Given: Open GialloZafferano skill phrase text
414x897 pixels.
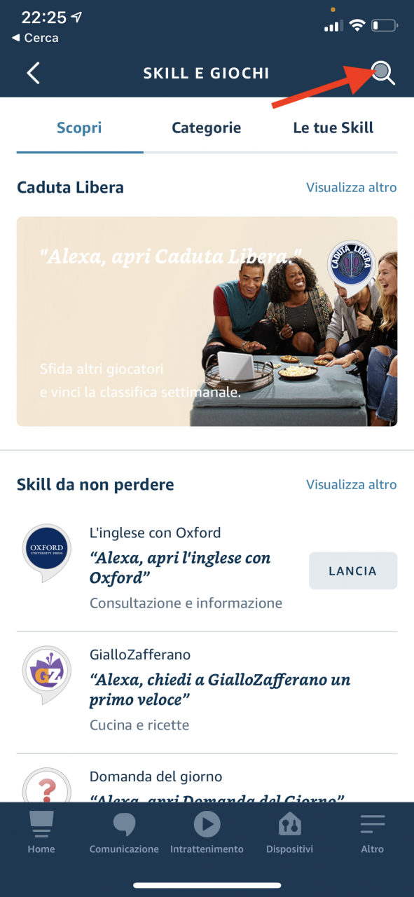Looking at the screenshot, I should tap(220, 690).
